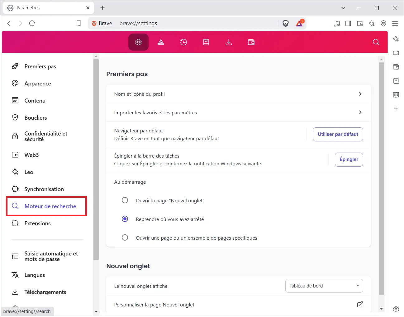Select Ouvrir la page "Nouvel onglet" radio
Image resolution: width=404 pixels, height=317 pixels.
tap(125, 200)
